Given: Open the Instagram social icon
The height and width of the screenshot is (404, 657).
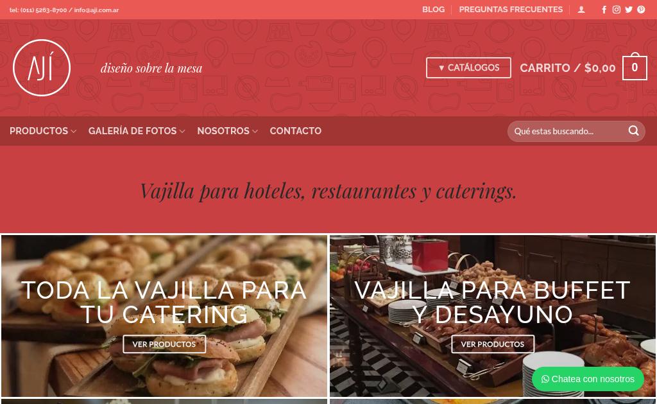Looking at the screenshot, I should point(617,10).
